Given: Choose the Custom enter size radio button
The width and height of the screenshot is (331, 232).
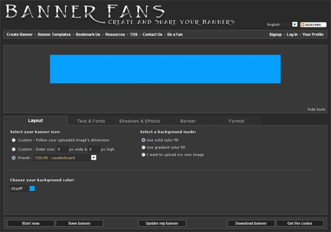Looking at the screenshot, I should tap(13, 149).
